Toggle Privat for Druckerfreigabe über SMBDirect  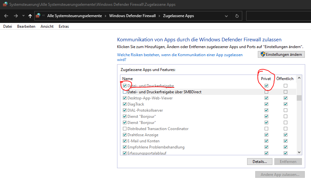pos(266,92)
